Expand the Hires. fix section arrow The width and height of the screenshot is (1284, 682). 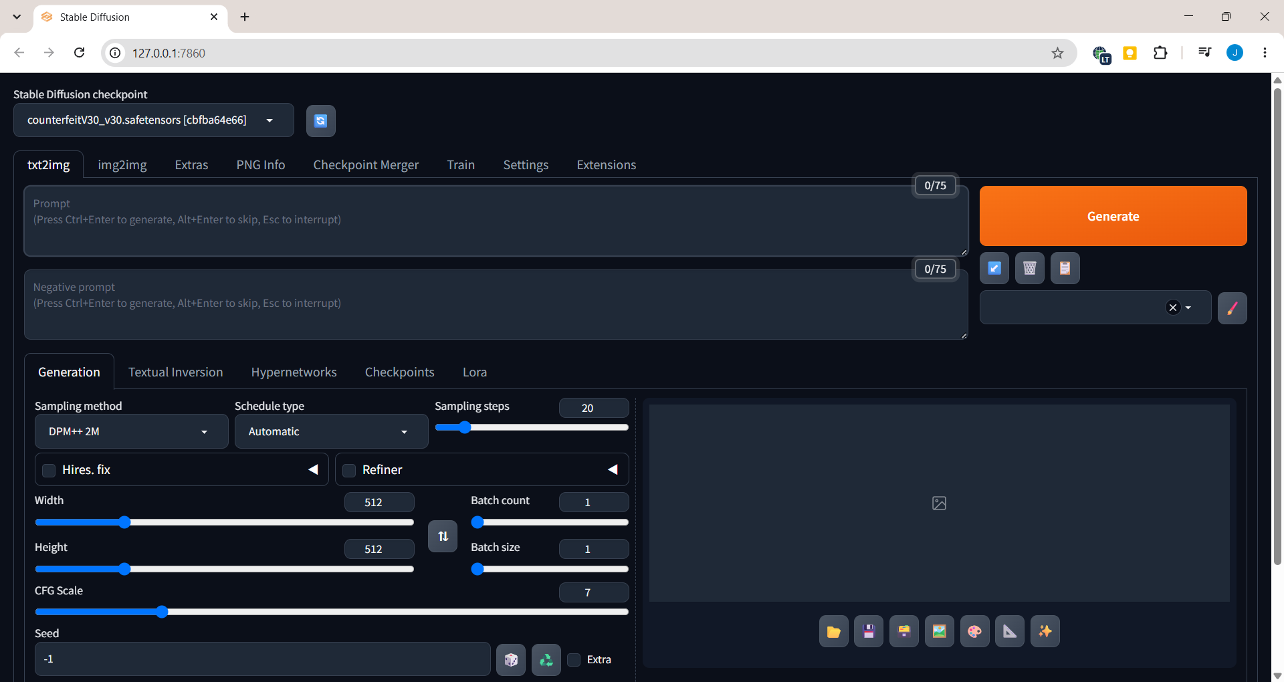click(313, 469)
